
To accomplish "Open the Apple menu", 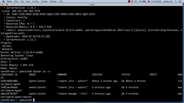I will [x=3, y=1].
